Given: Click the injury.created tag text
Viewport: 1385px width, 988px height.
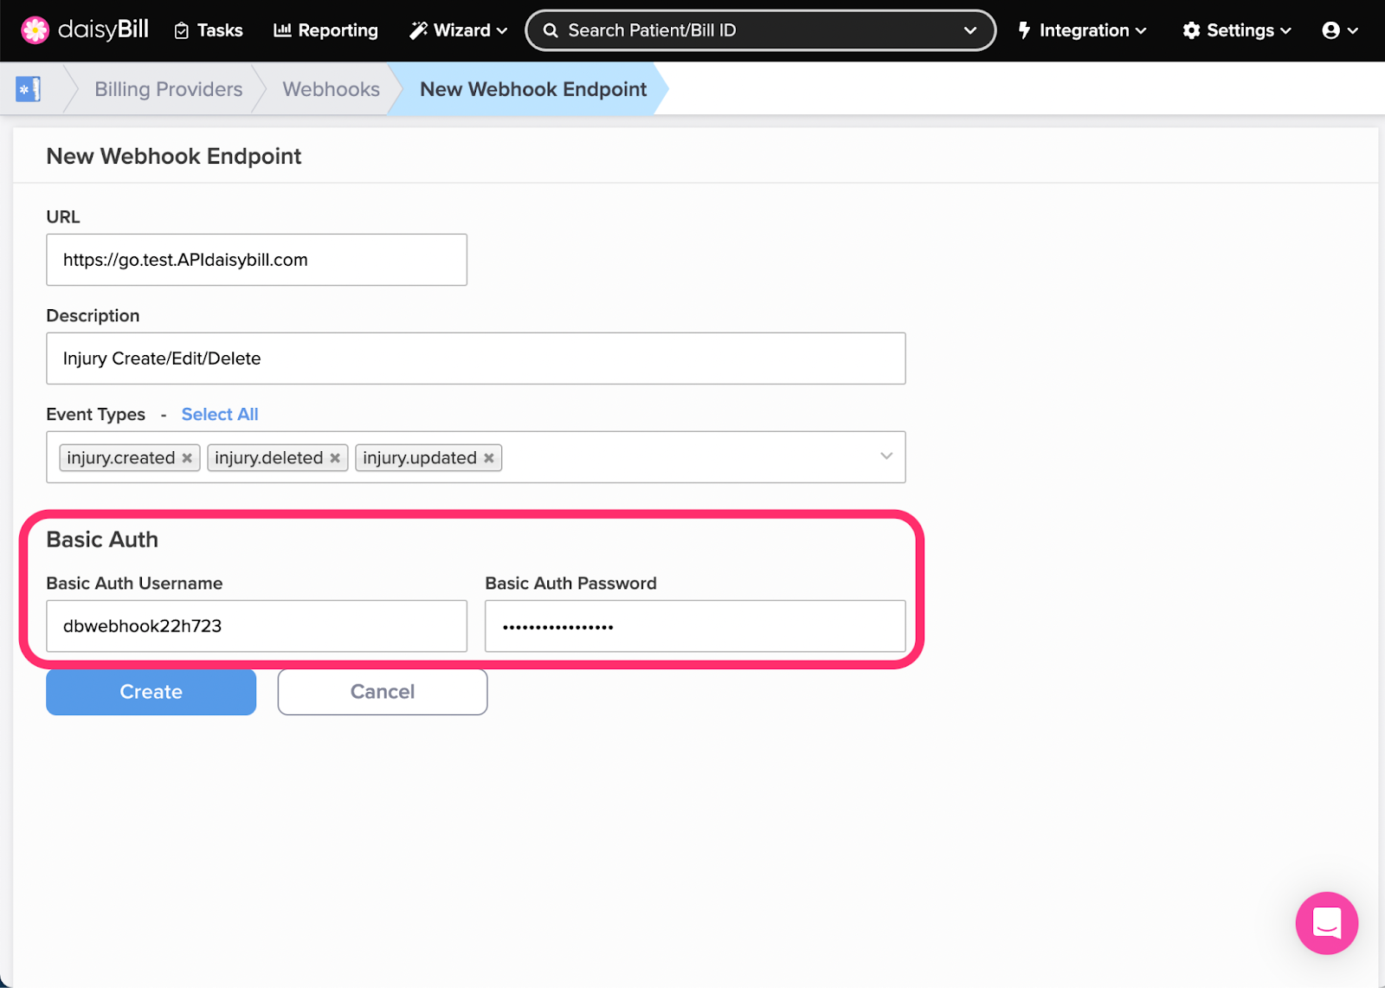Looking at the screenshot, I should [x=121, y=458].
